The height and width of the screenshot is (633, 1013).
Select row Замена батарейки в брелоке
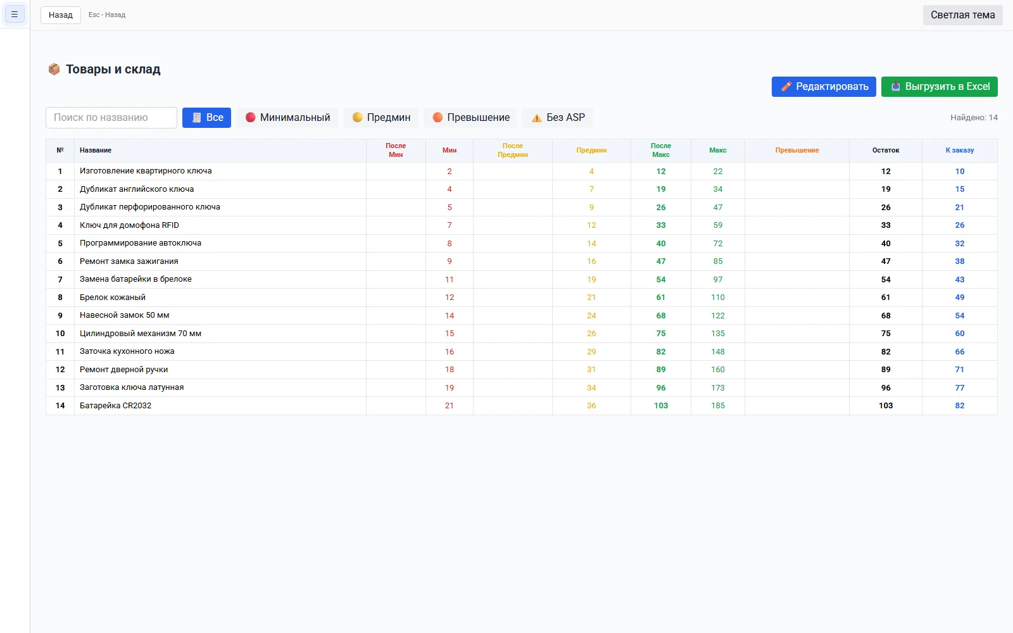522,280
